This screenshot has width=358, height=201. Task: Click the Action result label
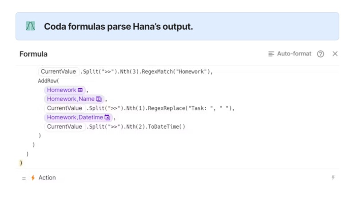(47, 178)
